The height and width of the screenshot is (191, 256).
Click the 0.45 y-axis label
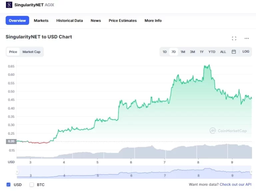[x=11, y=100]
